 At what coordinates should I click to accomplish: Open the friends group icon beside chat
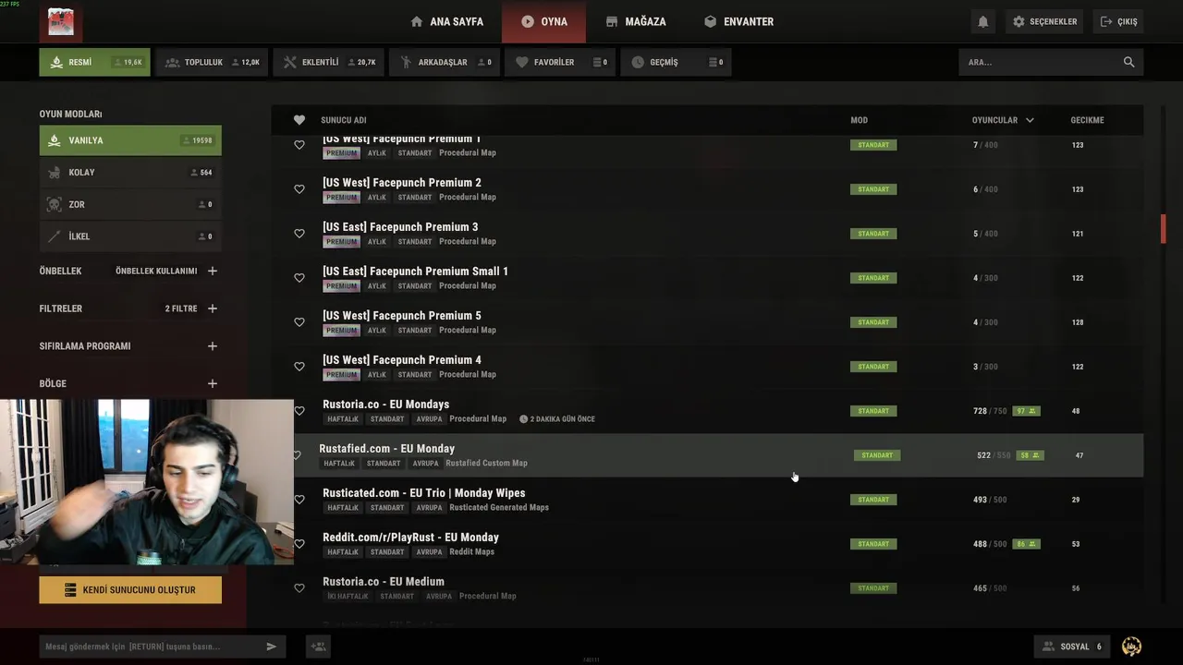pos(319,647)
